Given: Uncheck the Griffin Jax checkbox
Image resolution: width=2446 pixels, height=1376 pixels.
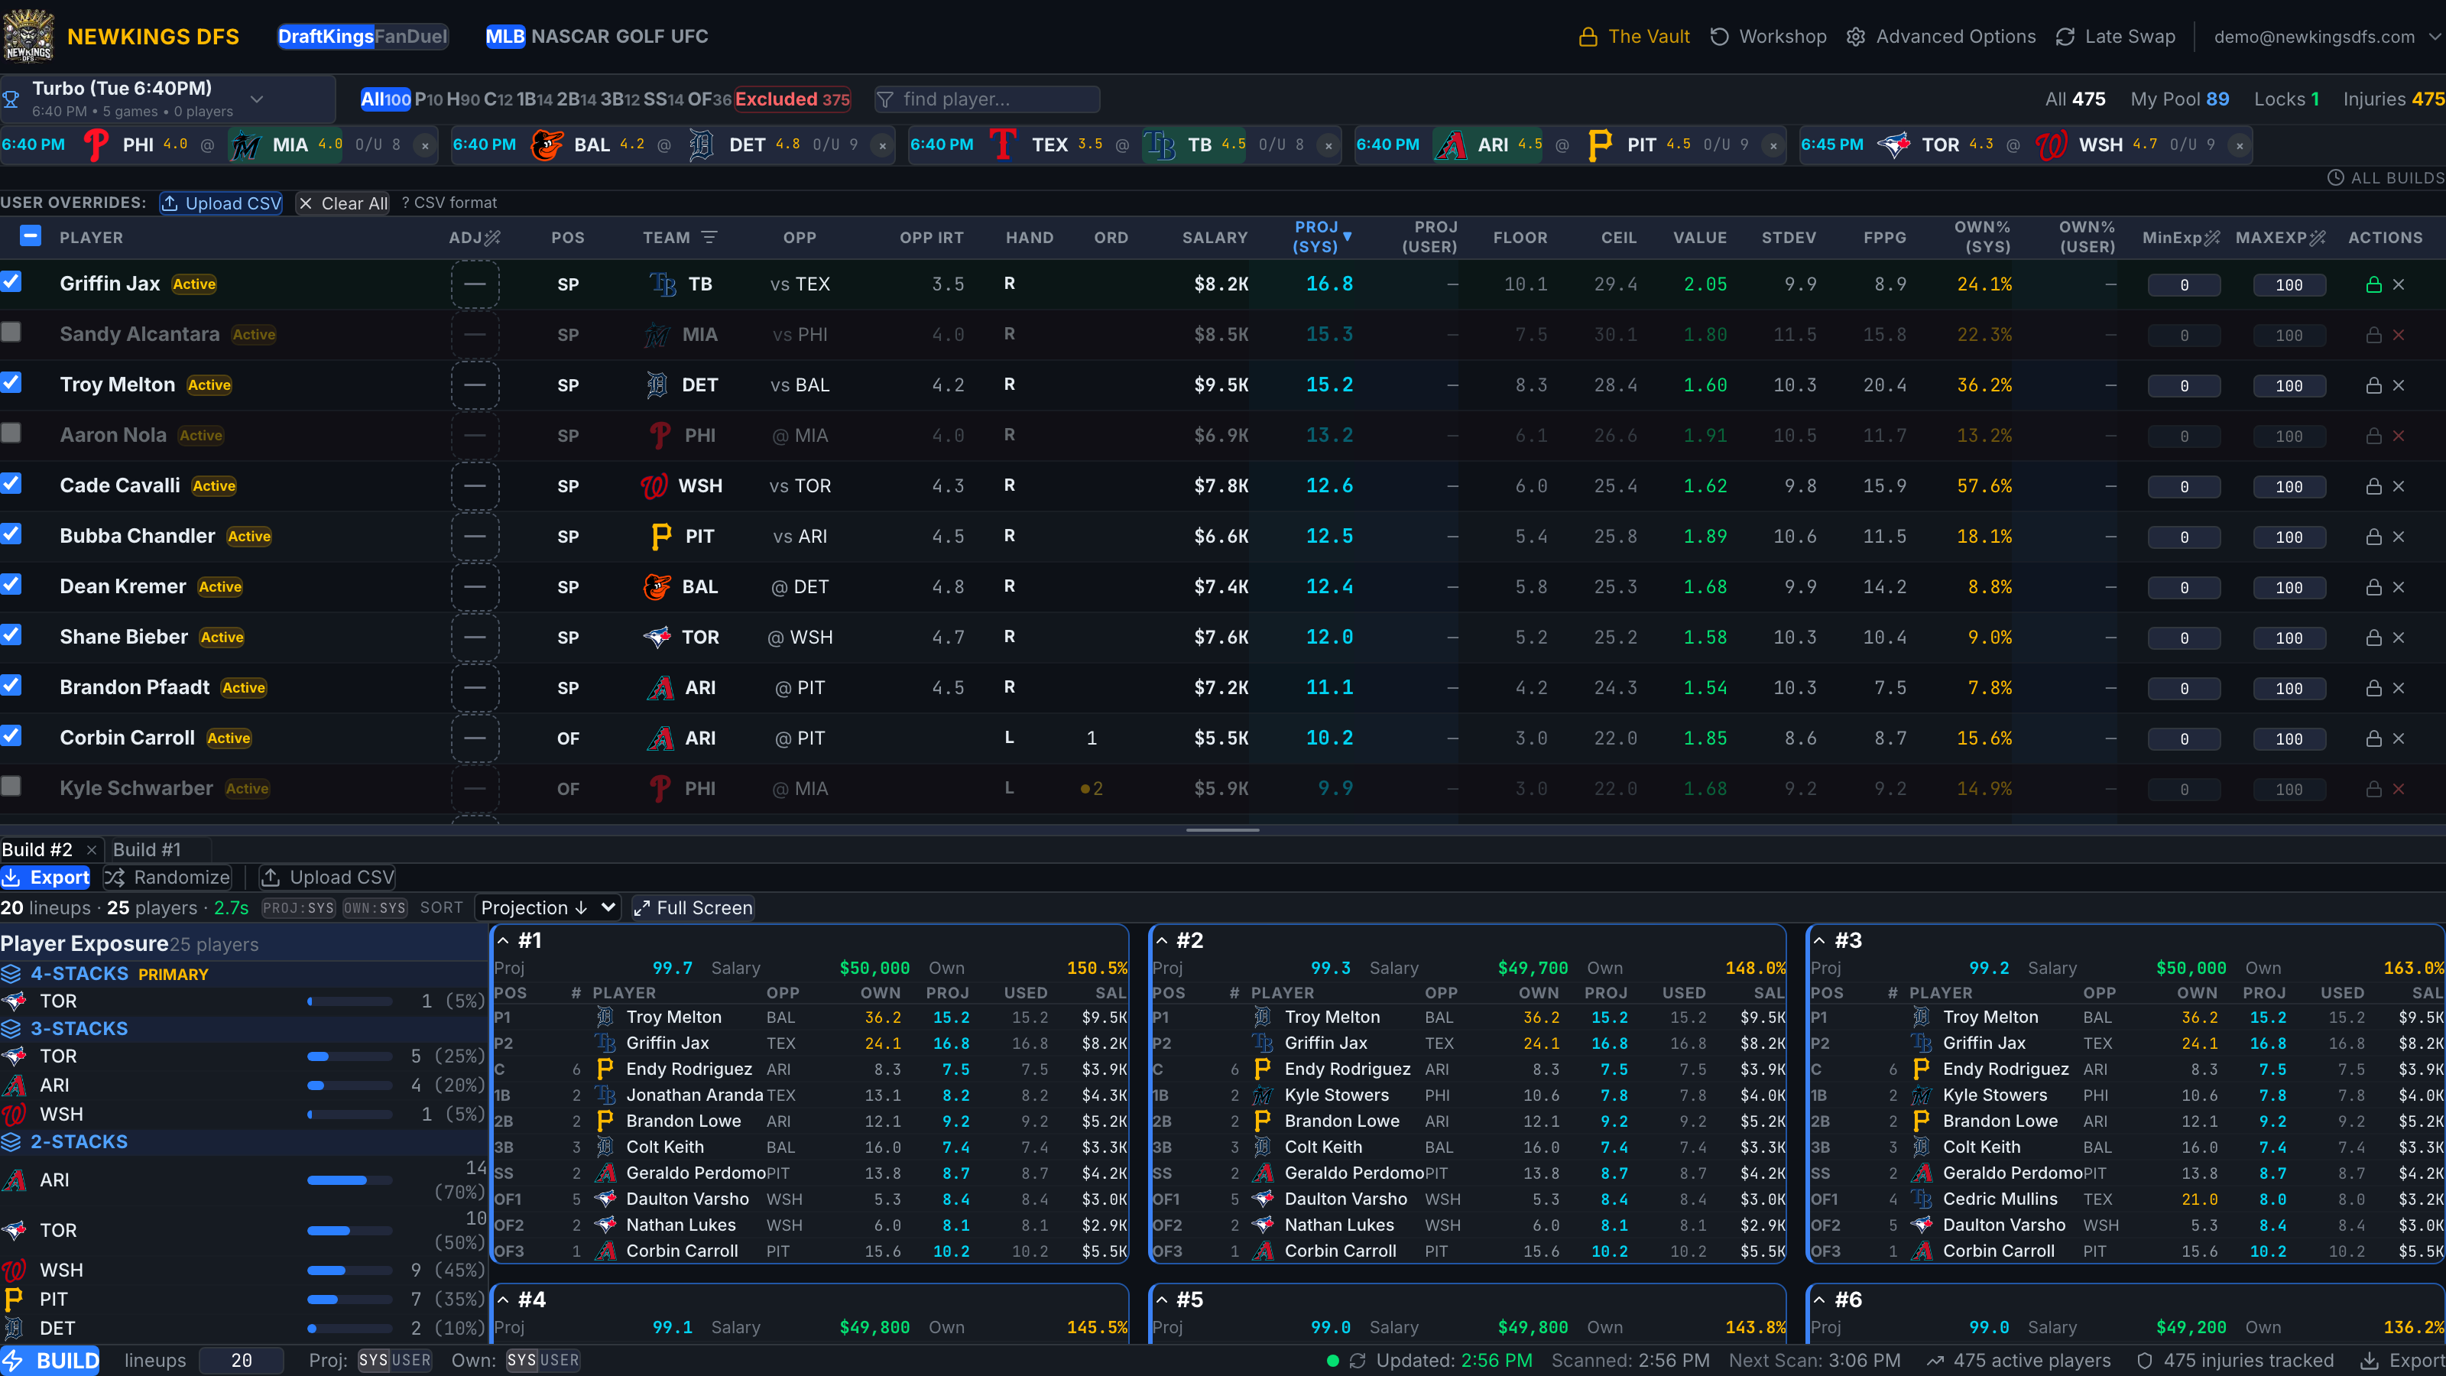Looking at the screenshot, I should 11,282.
